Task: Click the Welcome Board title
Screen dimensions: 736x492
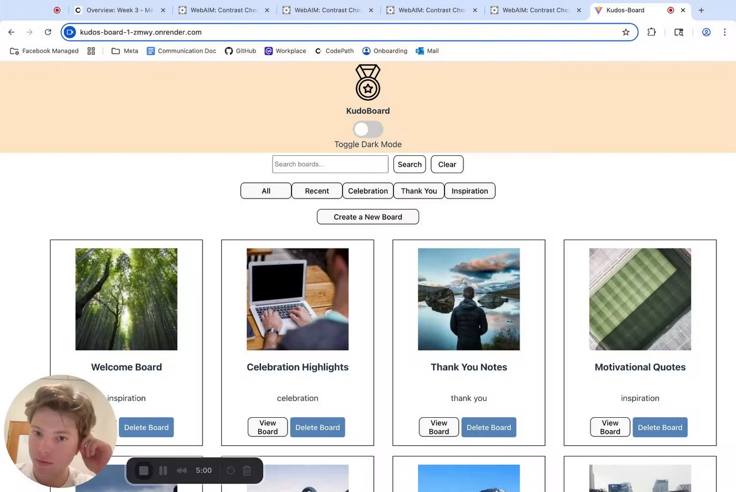Action: (x=126, y=367)
